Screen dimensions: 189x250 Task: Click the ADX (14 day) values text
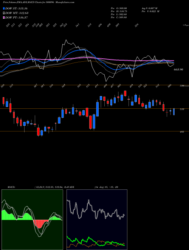106,187
